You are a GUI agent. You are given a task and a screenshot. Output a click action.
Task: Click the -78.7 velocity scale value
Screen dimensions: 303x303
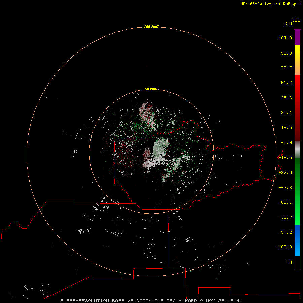click(x=285, y=217)
